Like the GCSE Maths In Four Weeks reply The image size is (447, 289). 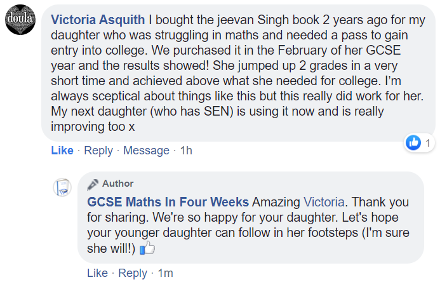pos(97,273)
